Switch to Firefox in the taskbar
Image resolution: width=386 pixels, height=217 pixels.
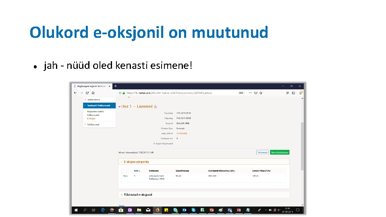point(157,210)
